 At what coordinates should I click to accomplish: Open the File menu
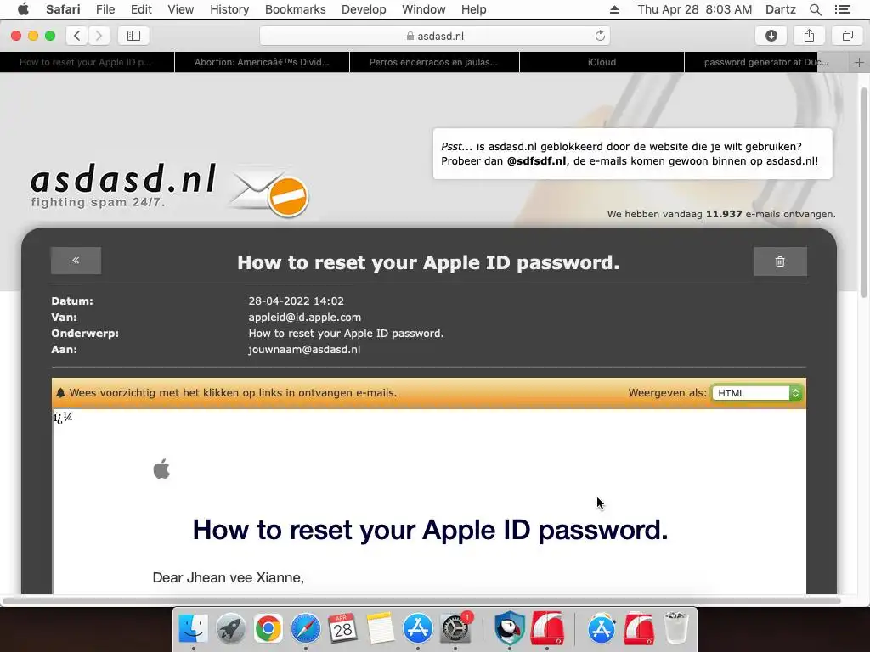tap(105, 9)
